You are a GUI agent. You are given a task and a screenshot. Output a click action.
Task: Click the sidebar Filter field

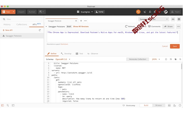point(22,19)
